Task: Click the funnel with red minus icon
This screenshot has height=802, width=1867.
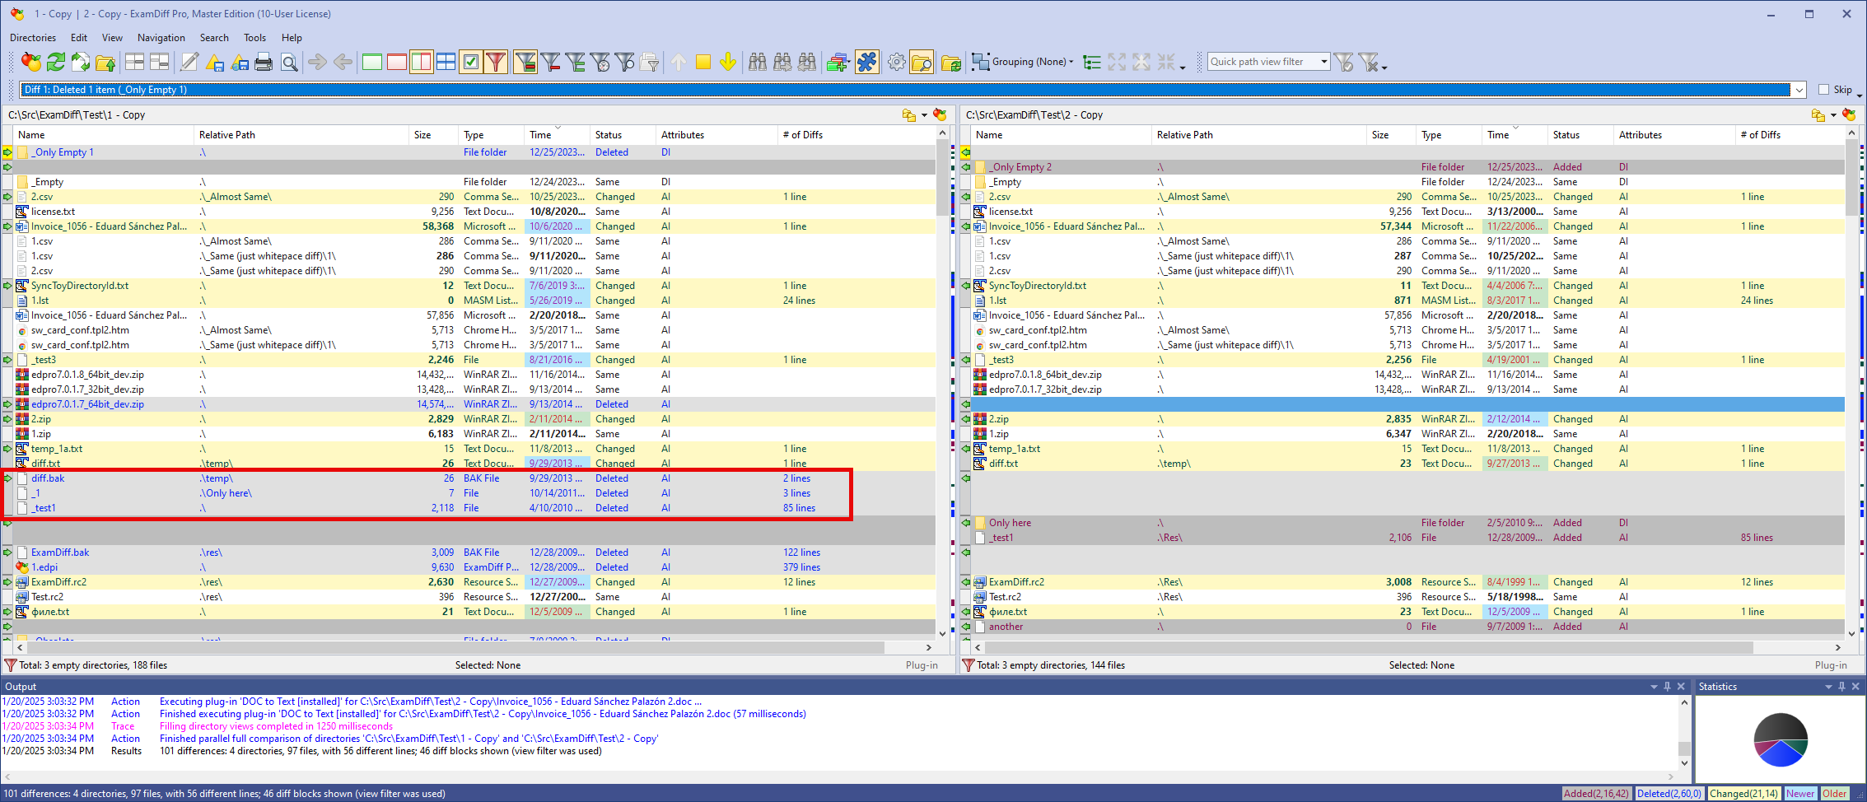Action: pos(550,62)
